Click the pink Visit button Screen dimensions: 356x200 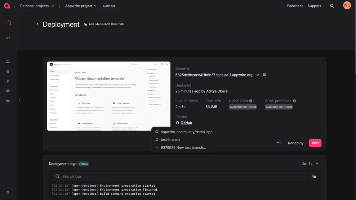(315, 143)
